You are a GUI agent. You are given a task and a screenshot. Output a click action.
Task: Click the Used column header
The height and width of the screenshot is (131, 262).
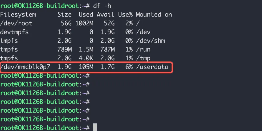[x=86, y=14]
